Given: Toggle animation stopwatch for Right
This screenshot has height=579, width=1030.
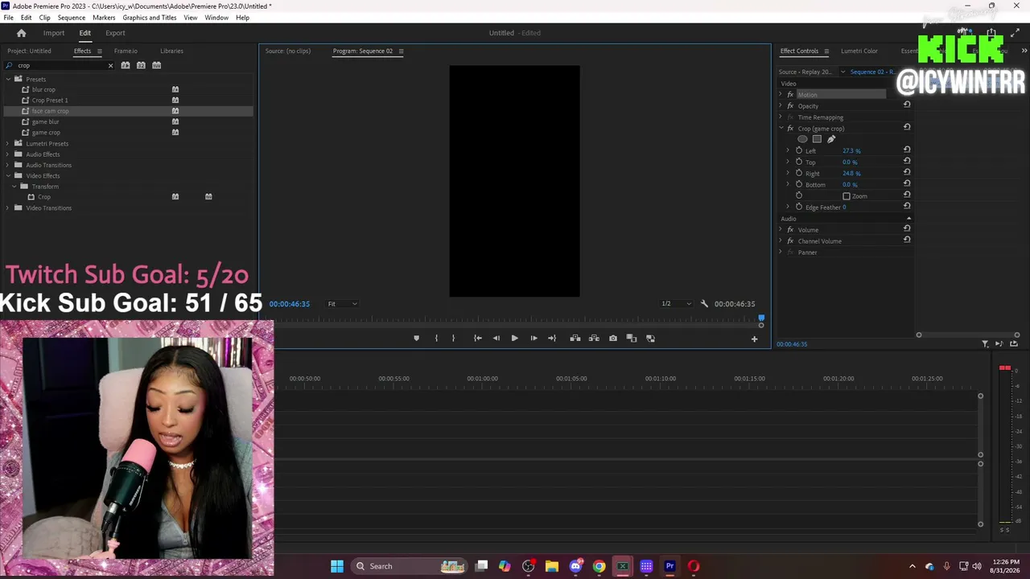Looking at the screenshot, I should (x=799, y=173).
